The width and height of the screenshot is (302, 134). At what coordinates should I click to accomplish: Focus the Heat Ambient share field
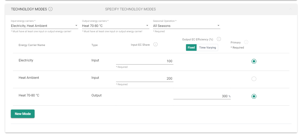click(145, 78)
